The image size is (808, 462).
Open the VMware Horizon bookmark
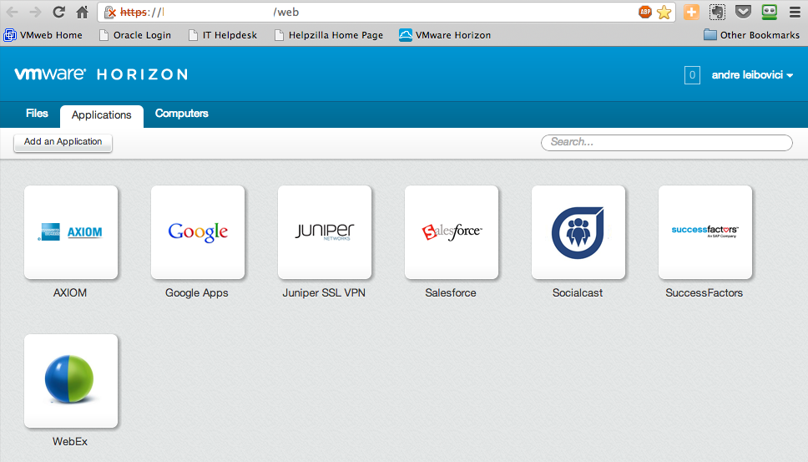445,35
